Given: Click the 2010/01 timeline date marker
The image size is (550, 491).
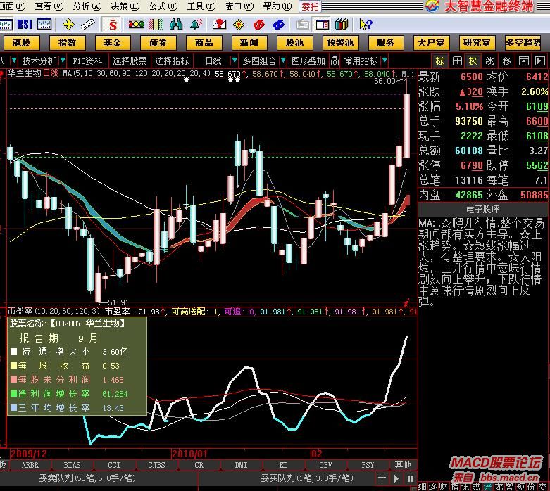Looking at the screenshot, I should (189, 454).
